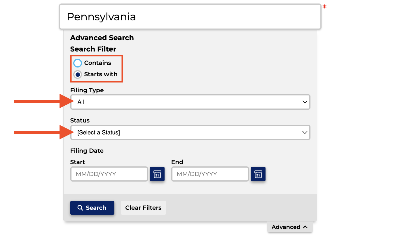This screenshot has height=238, width=398.
Task: Click the "Filing Type" field label
Action: 87,90
